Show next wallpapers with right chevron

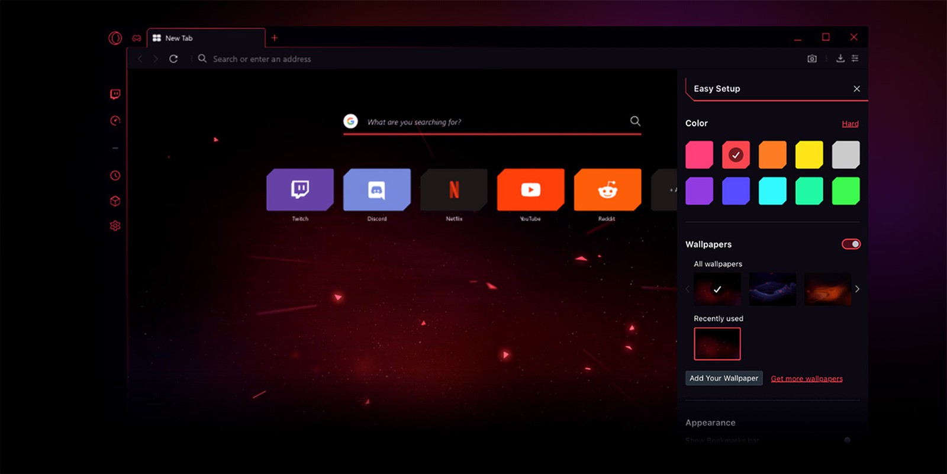coord(857,289)
